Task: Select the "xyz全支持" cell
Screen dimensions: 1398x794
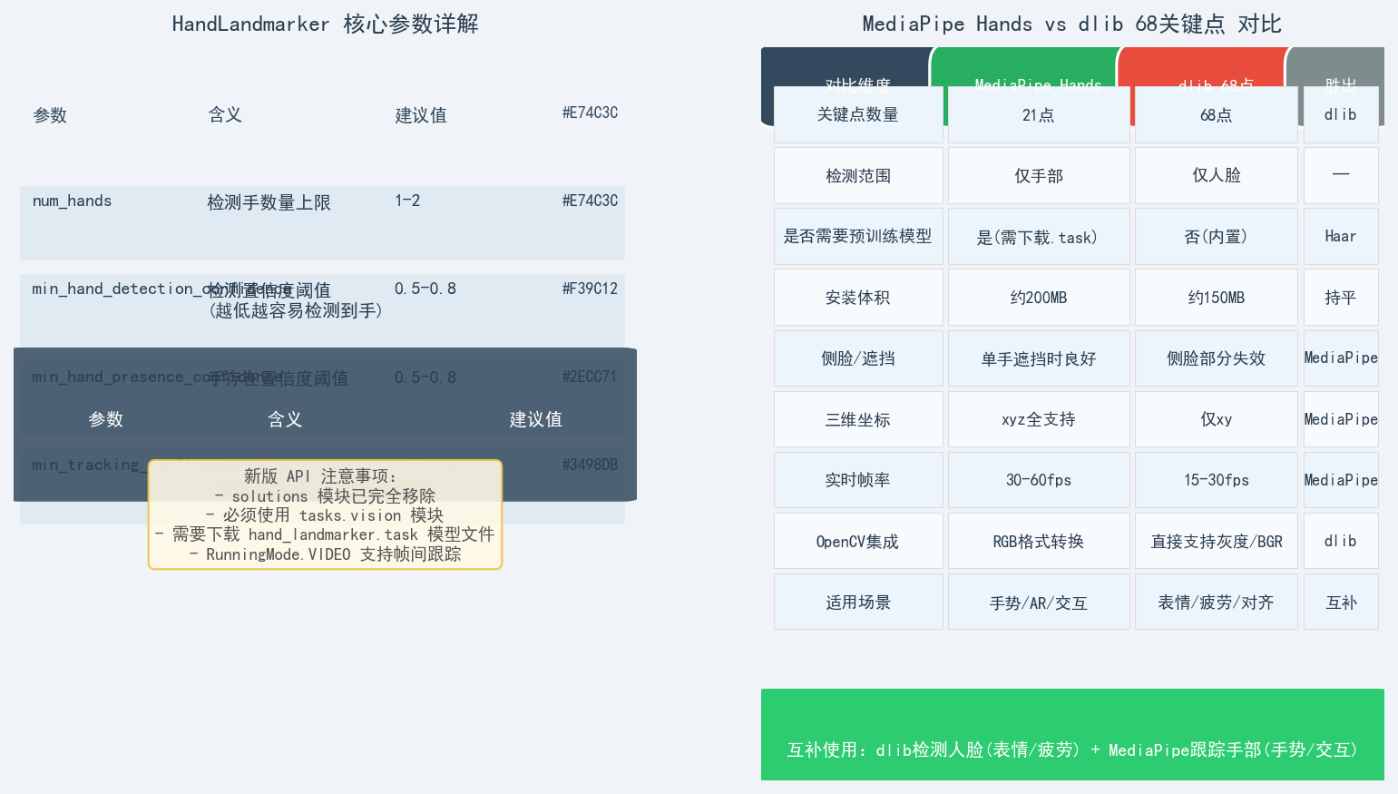Action: [1039, 419]
